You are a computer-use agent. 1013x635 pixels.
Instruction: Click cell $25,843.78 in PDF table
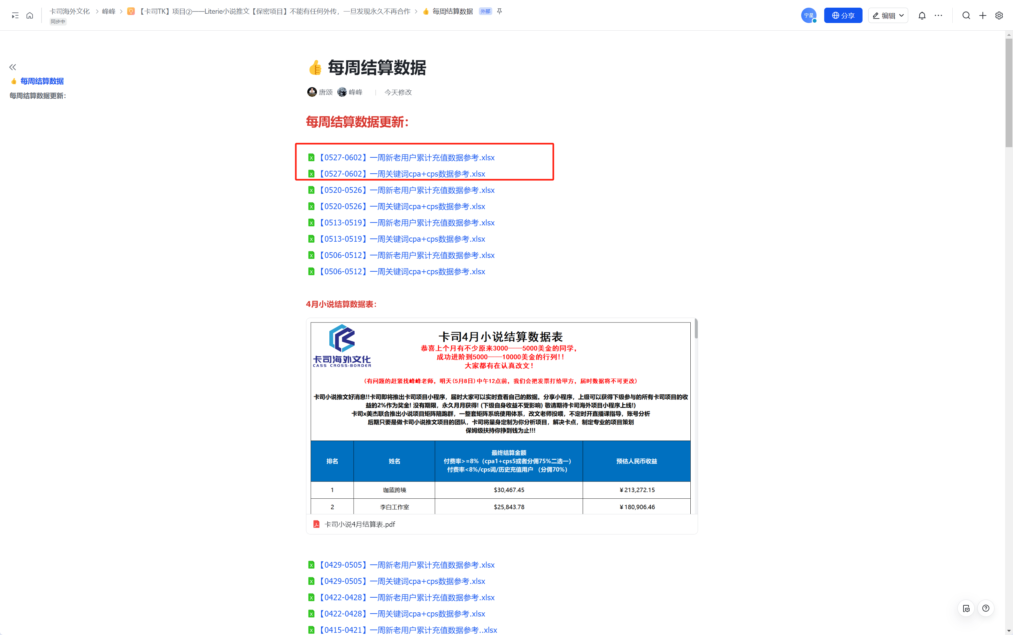[509, 507]
